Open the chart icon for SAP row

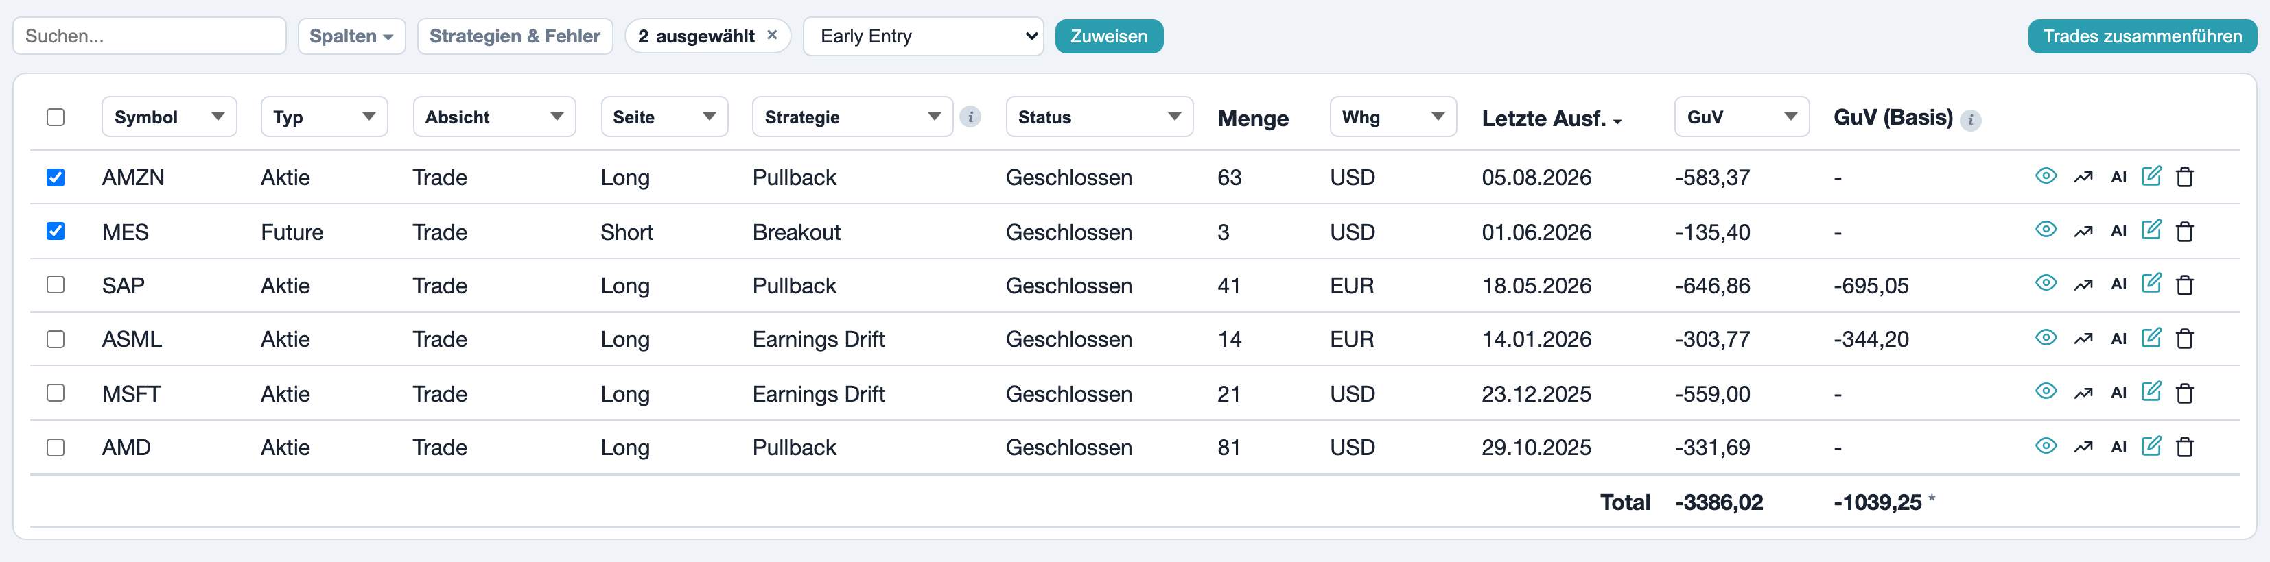click(x=2083, y=285)
